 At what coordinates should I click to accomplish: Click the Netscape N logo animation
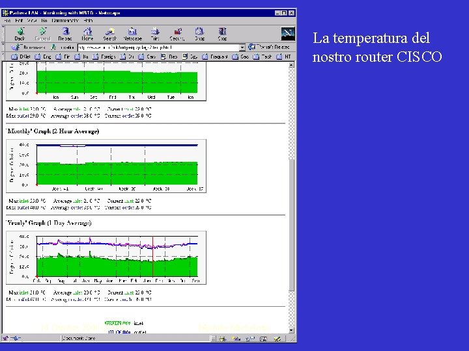(x=288, y=34)
